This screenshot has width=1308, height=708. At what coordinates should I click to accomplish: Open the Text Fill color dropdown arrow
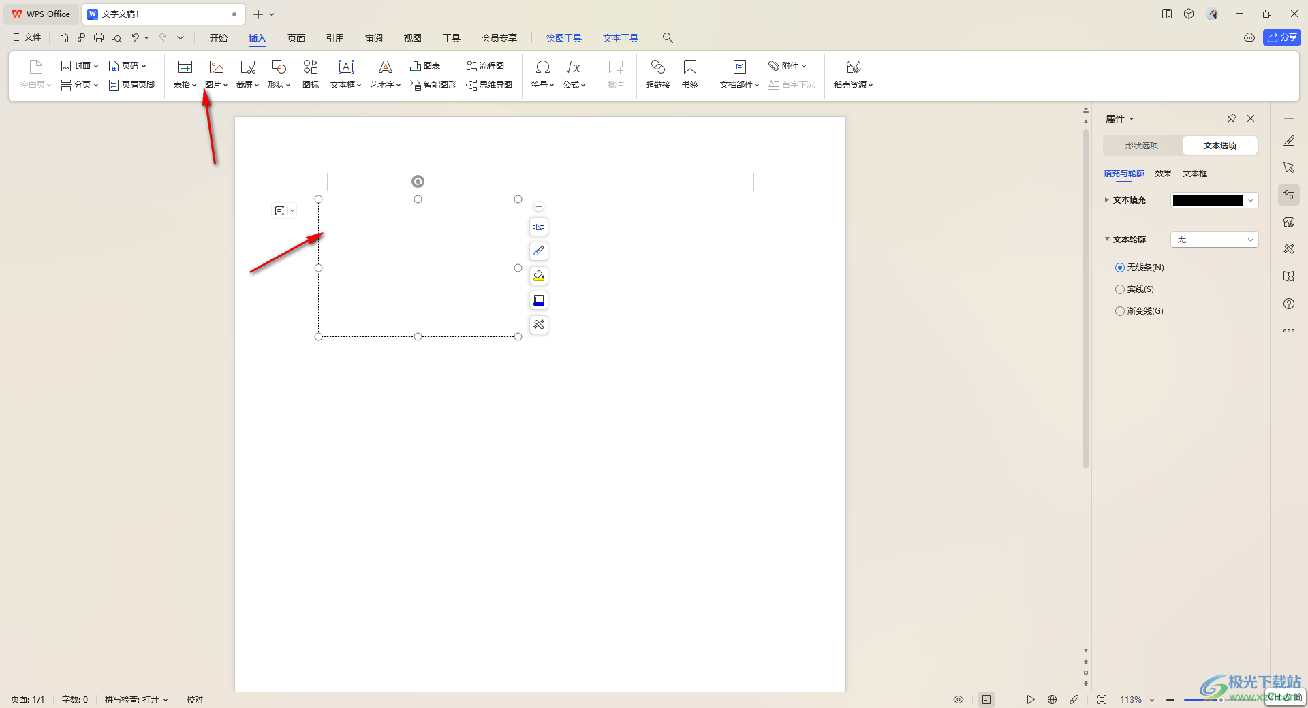pyautogui.click(x=1251, y=200)
